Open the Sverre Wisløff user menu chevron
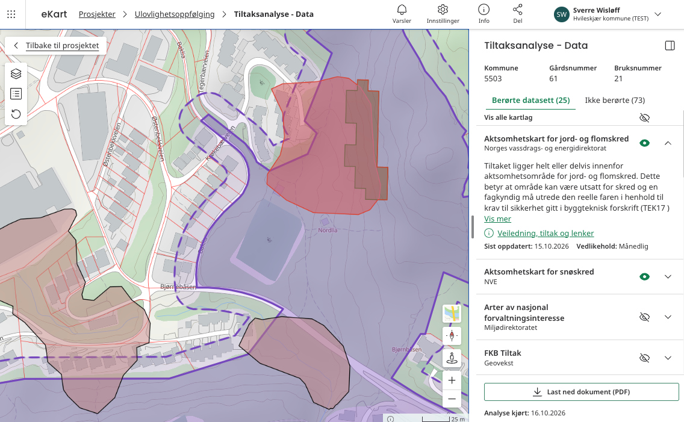 [658, 14]
